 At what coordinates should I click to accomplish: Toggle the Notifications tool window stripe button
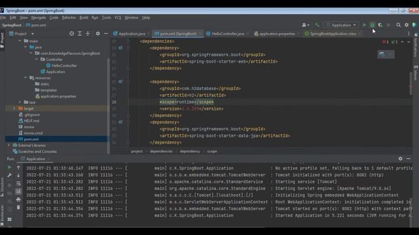416,45
